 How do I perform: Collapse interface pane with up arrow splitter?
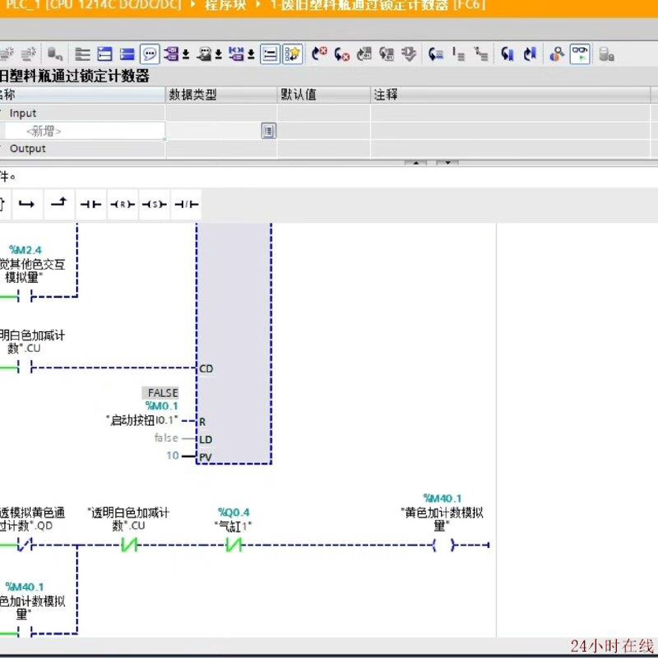click(416, 163)
